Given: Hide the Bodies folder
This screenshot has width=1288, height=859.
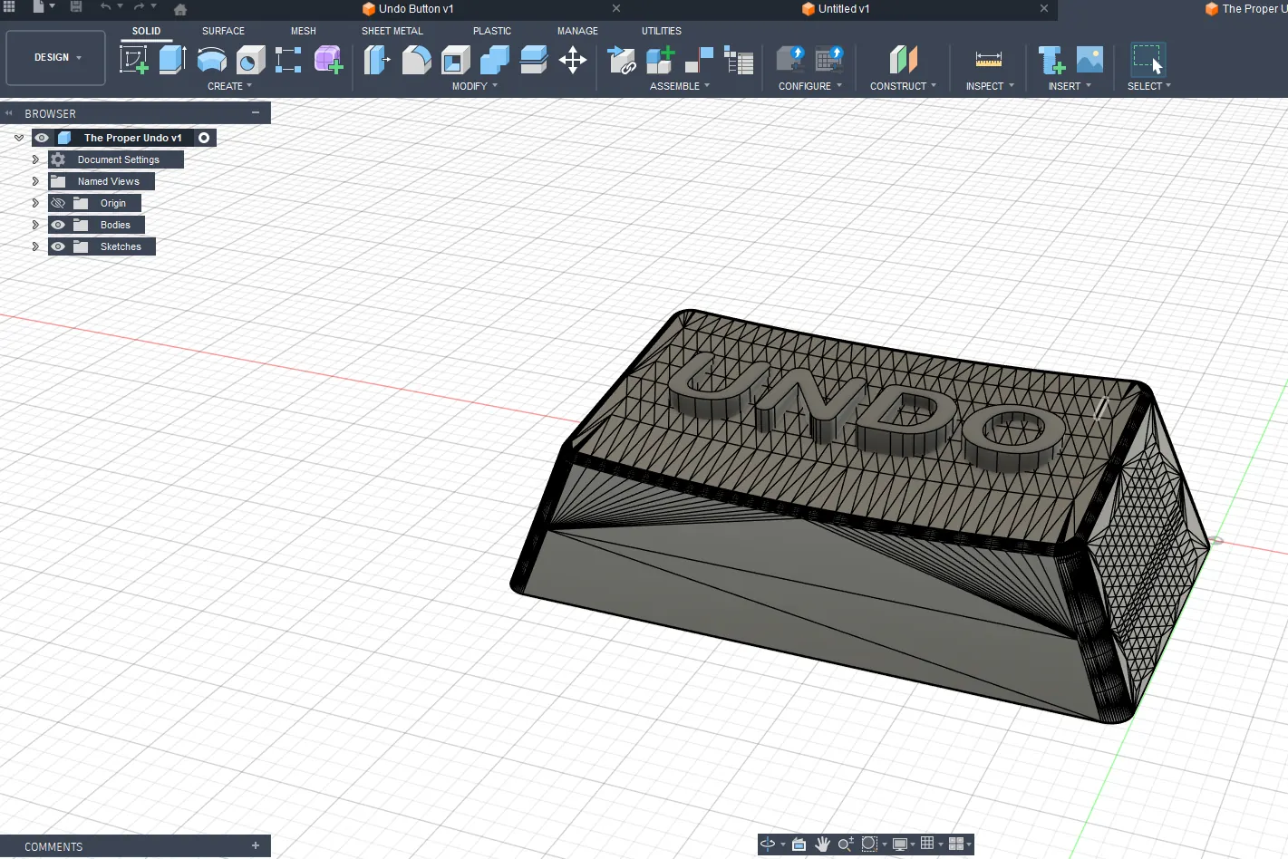Looking at the screenshot, I should point(58,225).
